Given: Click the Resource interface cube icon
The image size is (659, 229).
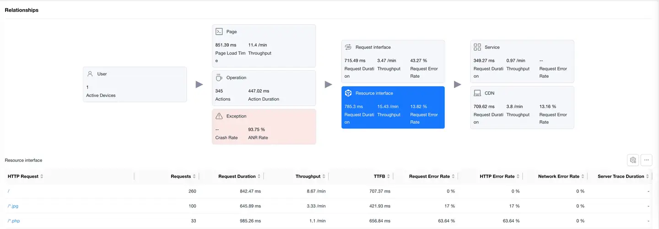Looking at the screenshot, I should 348,93.
